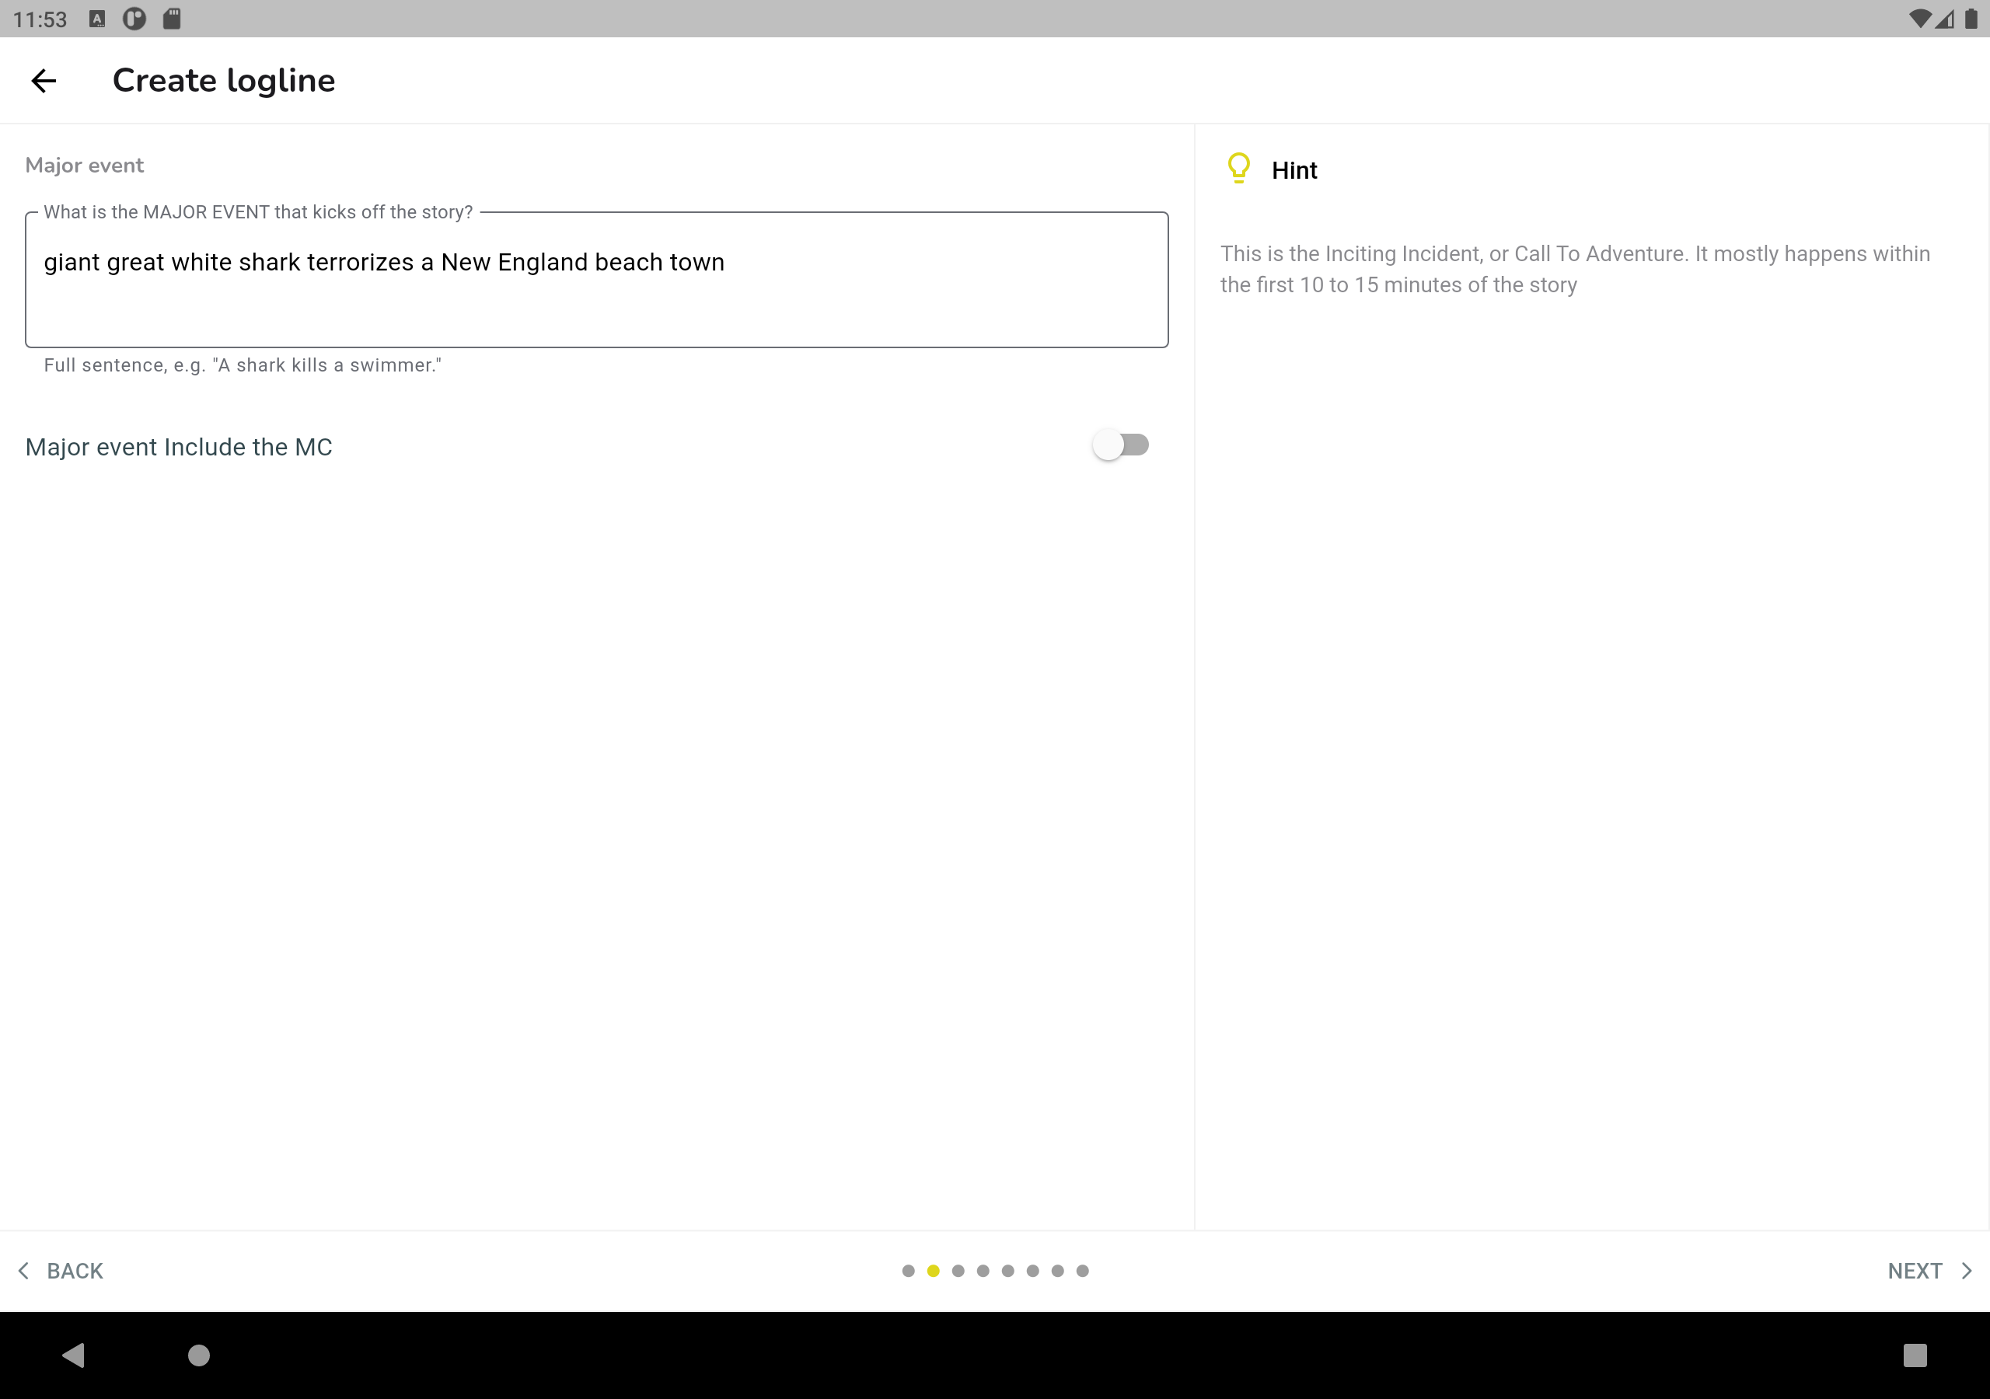Tap the SD card status bar icon

(172, 18)
